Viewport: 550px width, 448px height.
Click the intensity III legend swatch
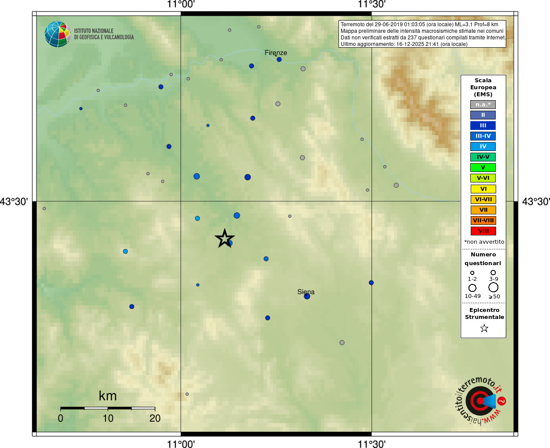tap(483, 126)
